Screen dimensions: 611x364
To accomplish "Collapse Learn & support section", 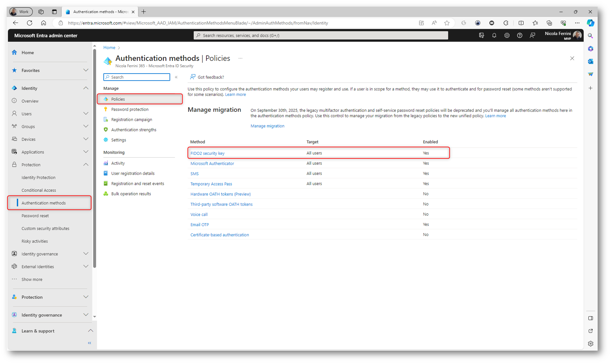I will point(91,331).
